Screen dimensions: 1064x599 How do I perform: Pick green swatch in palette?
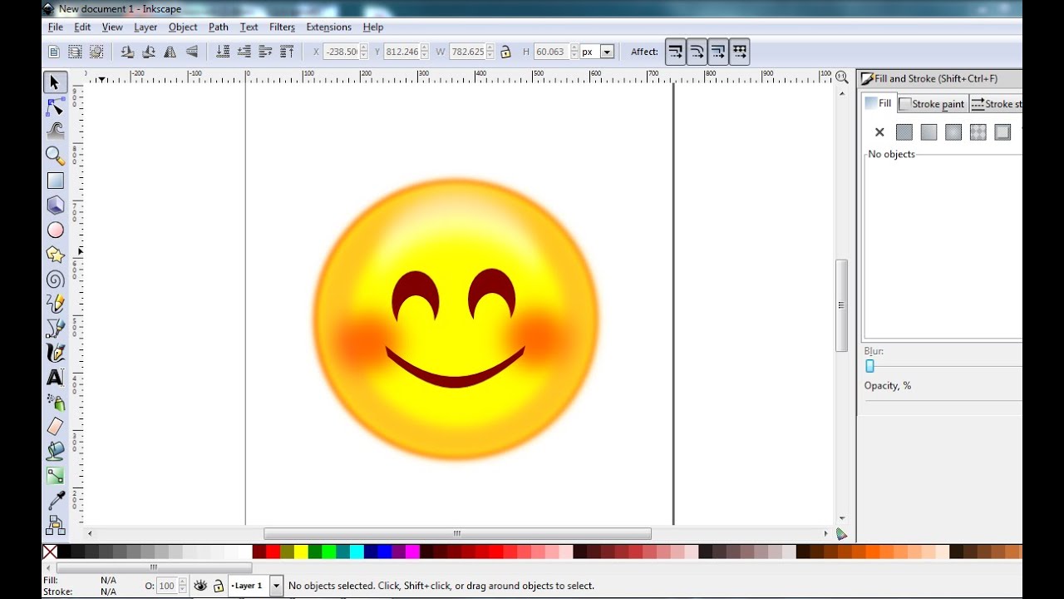pos(315,552)
